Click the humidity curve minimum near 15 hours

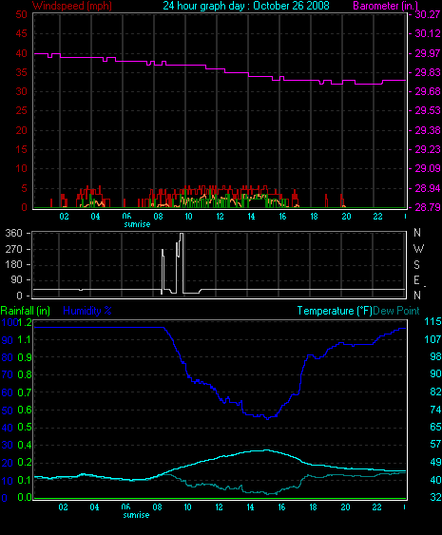point(268,418)
